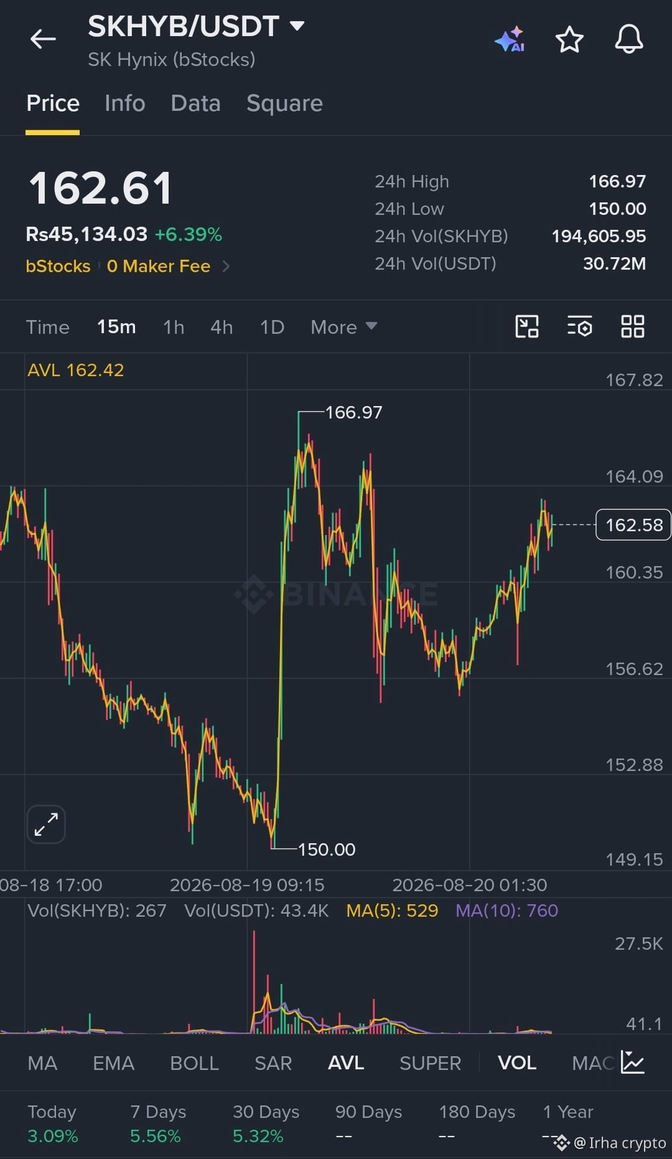Image resolution: width=672 pixels, height=1159 pixels.
Task: Select the 15m interval
Action: (116, 327)
